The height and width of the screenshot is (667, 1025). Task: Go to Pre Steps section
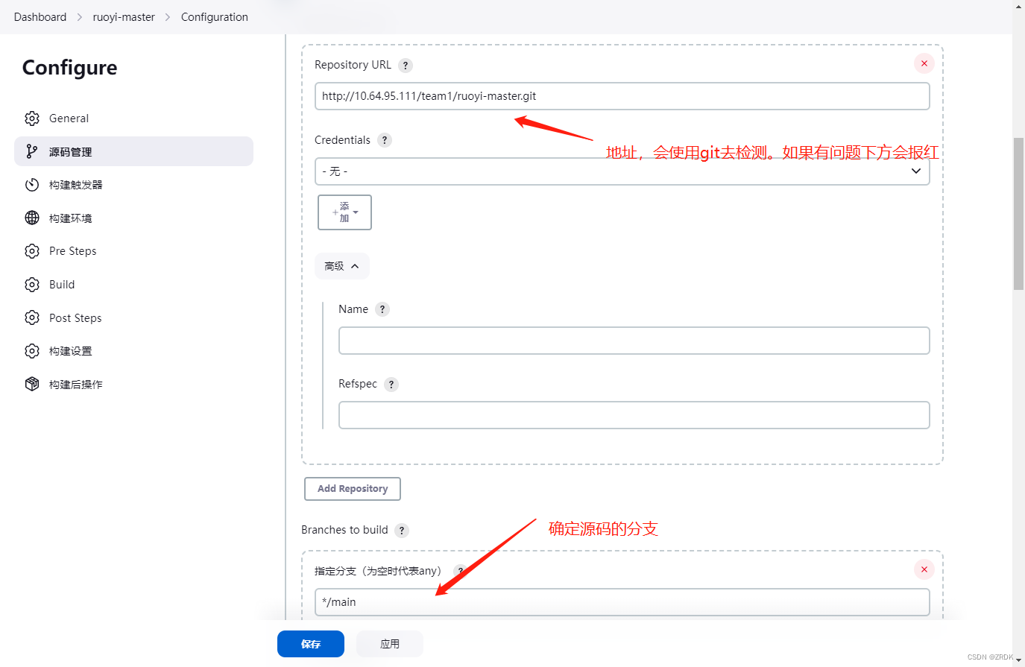point(134,251)
